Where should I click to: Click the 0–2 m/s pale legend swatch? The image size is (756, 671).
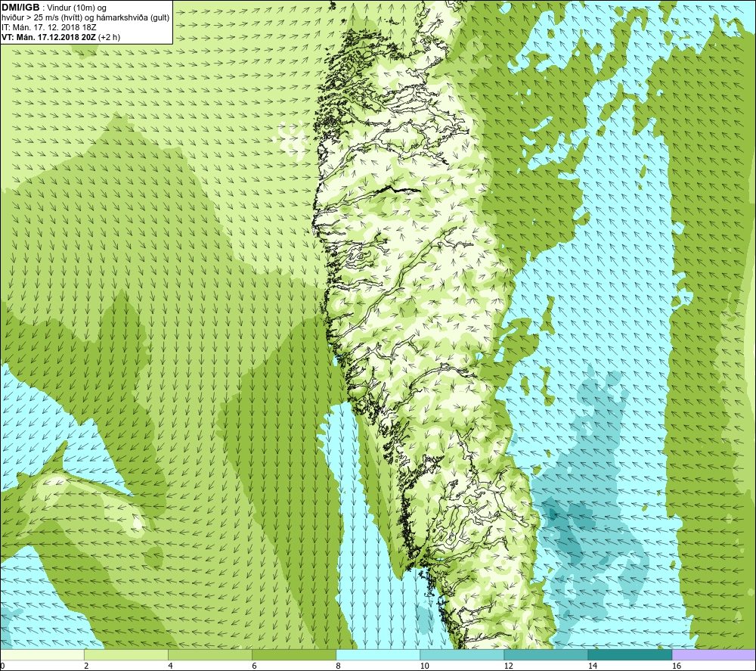click(x=42, y=654)
